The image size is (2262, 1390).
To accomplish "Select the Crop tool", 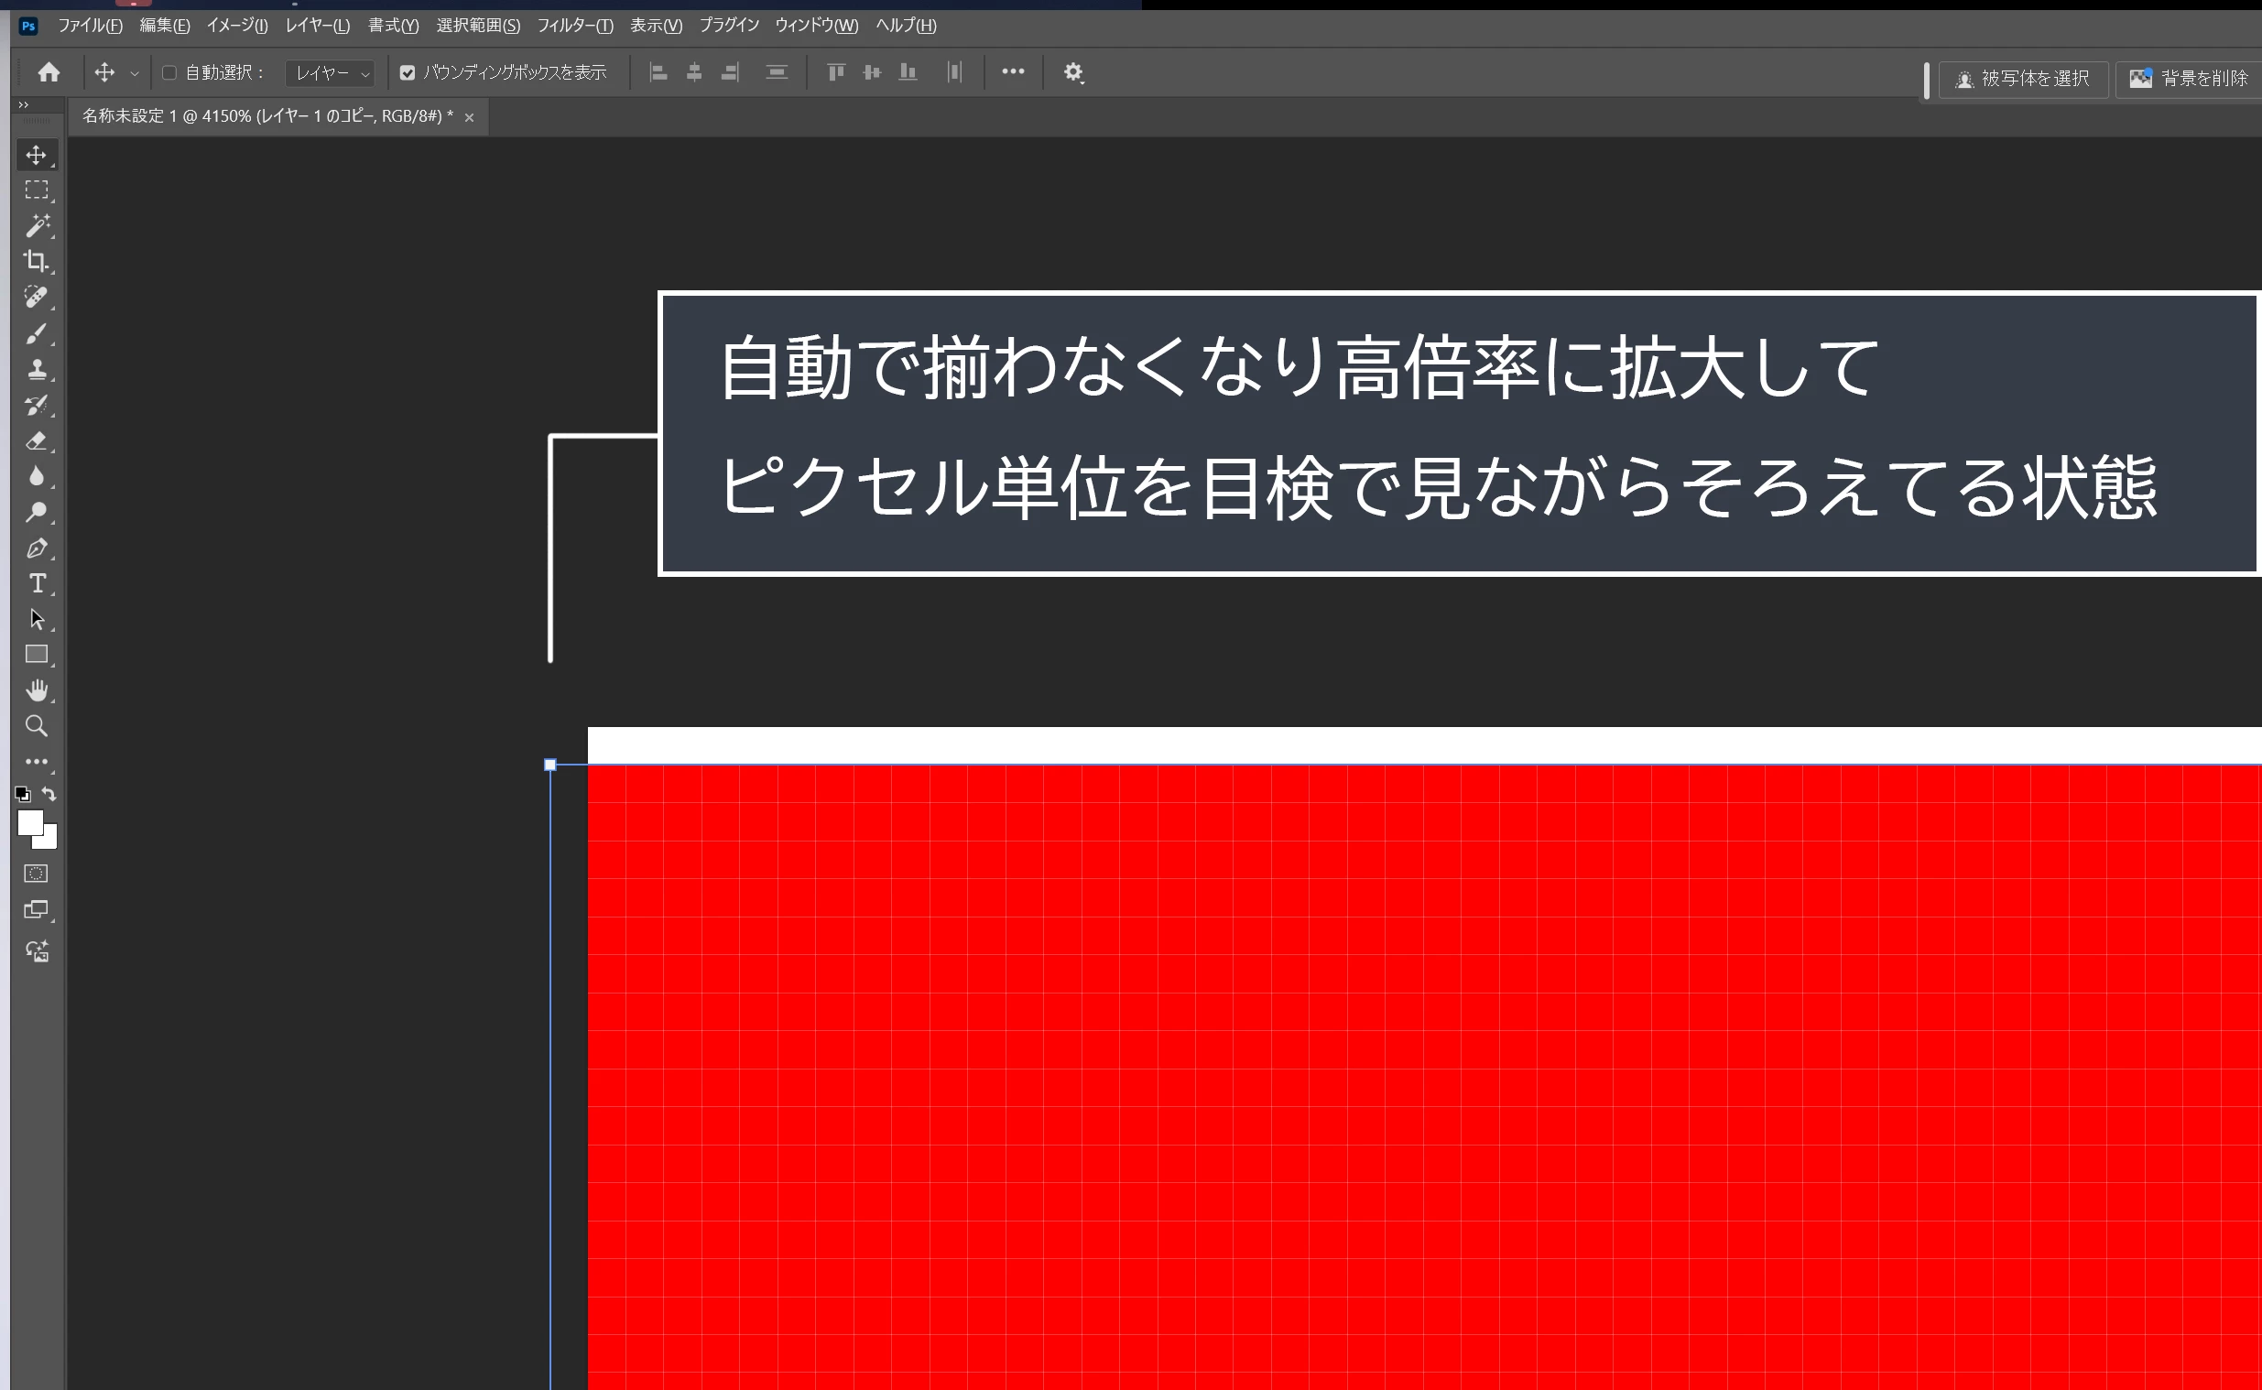I will [x=36, y=261].
